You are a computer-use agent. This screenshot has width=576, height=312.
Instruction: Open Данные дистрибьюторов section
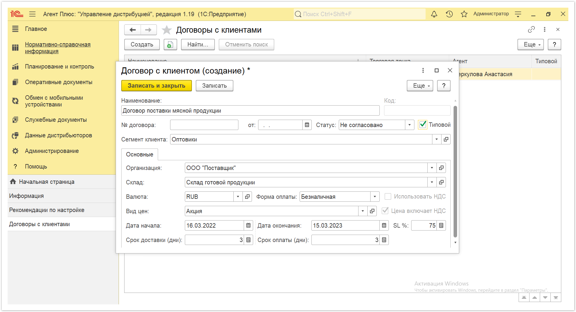[58, 135]
